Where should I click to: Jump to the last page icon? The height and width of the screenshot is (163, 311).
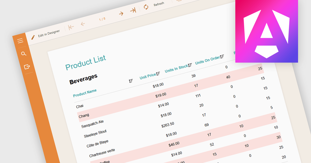pos(133,10)
